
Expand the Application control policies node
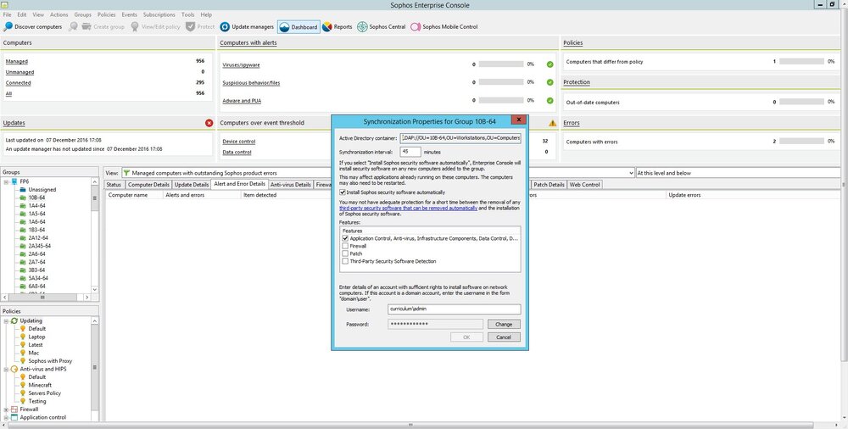[x=6, y=418]
